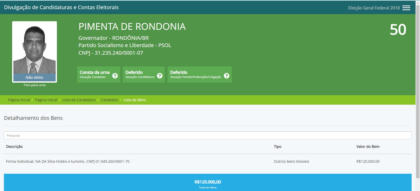The image size is (420, 191).
Task: Focus the Pesquisa search field
Action: point(207,135)
